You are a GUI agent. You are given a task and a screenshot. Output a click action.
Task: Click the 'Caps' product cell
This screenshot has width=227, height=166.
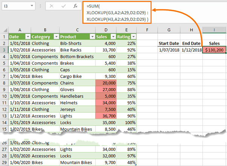coord(77,70)
